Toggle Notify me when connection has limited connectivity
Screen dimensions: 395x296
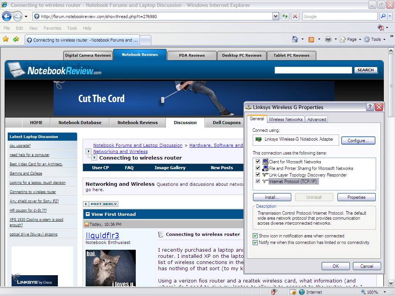pos(255,242)
